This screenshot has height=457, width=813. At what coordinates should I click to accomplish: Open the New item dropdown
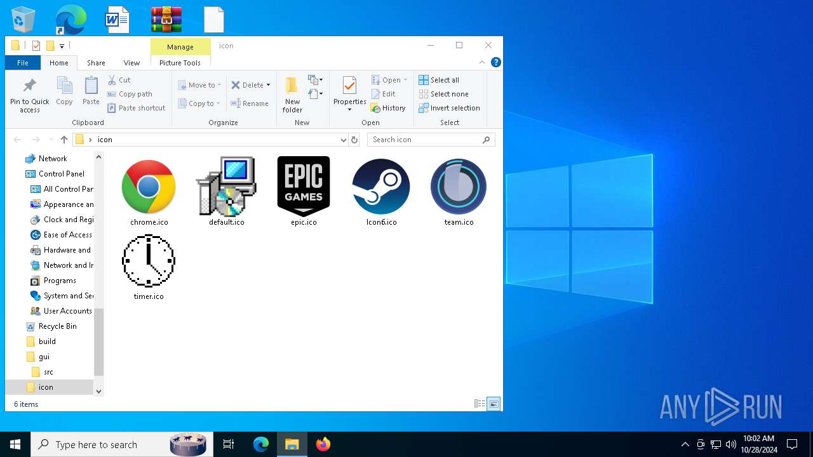tap(316, 80)
